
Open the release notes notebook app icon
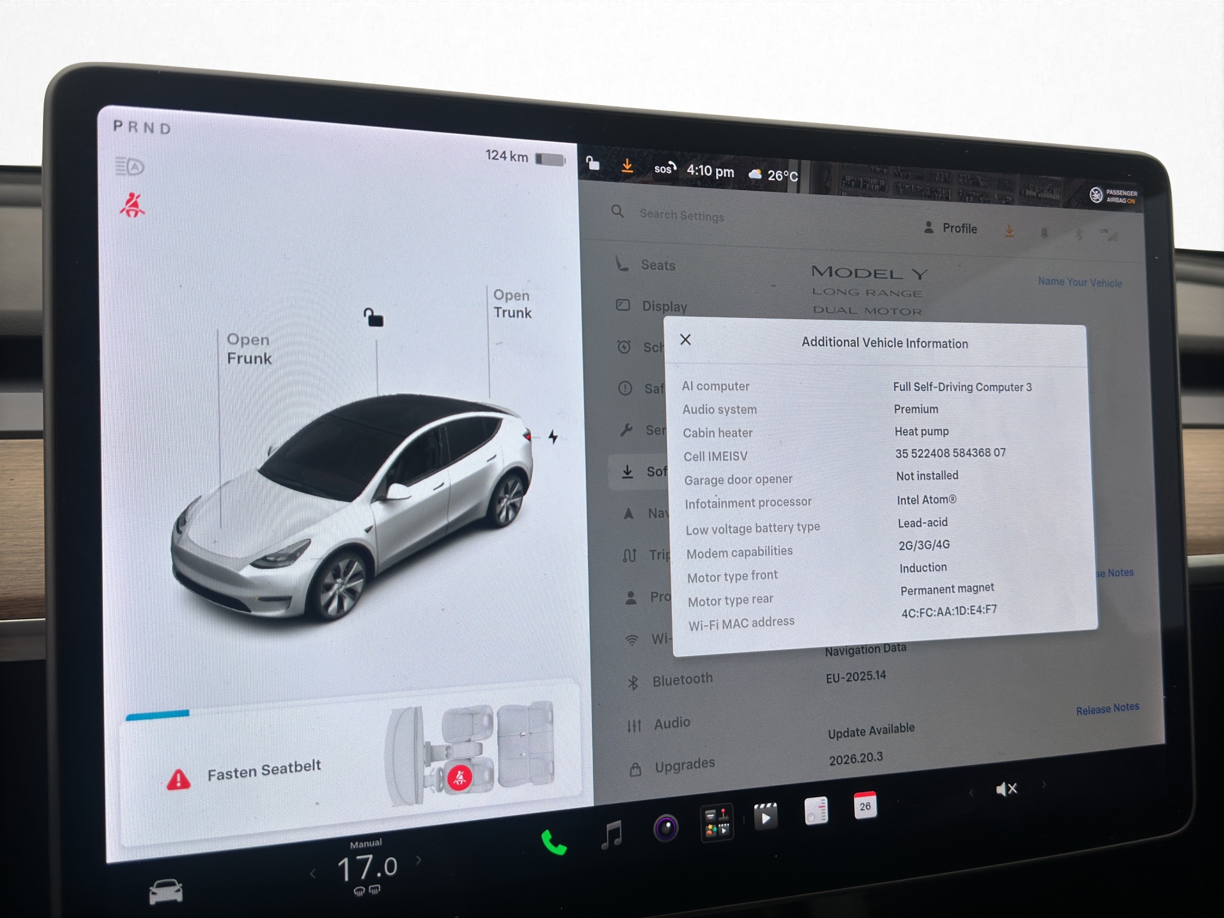tap(816, 811)
